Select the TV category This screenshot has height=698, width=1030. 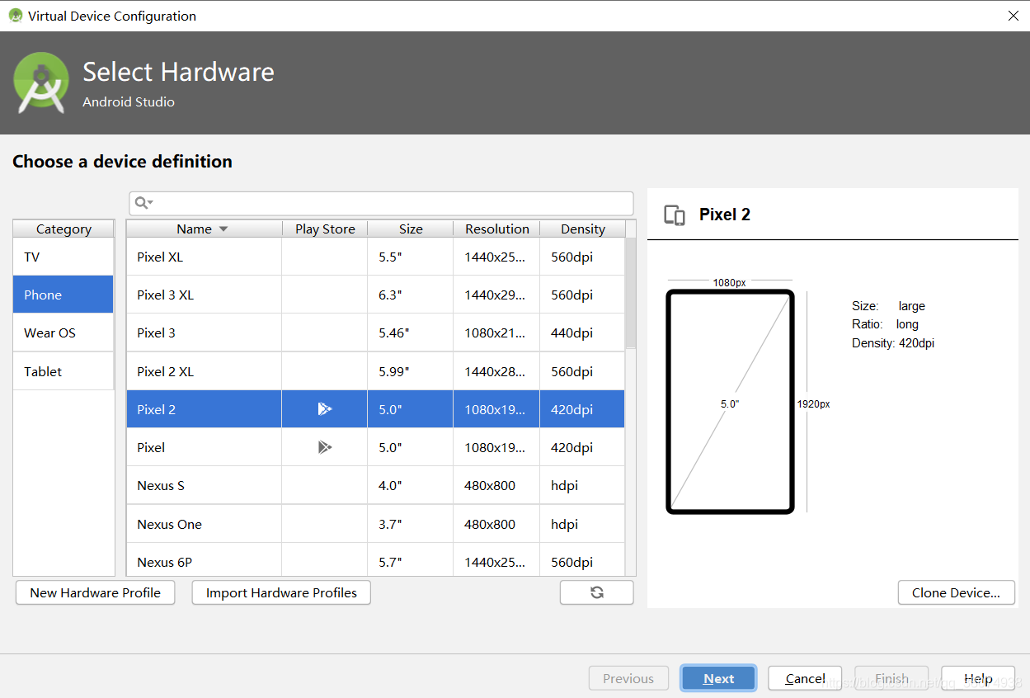pyautogui.click(x=63, y=257)
